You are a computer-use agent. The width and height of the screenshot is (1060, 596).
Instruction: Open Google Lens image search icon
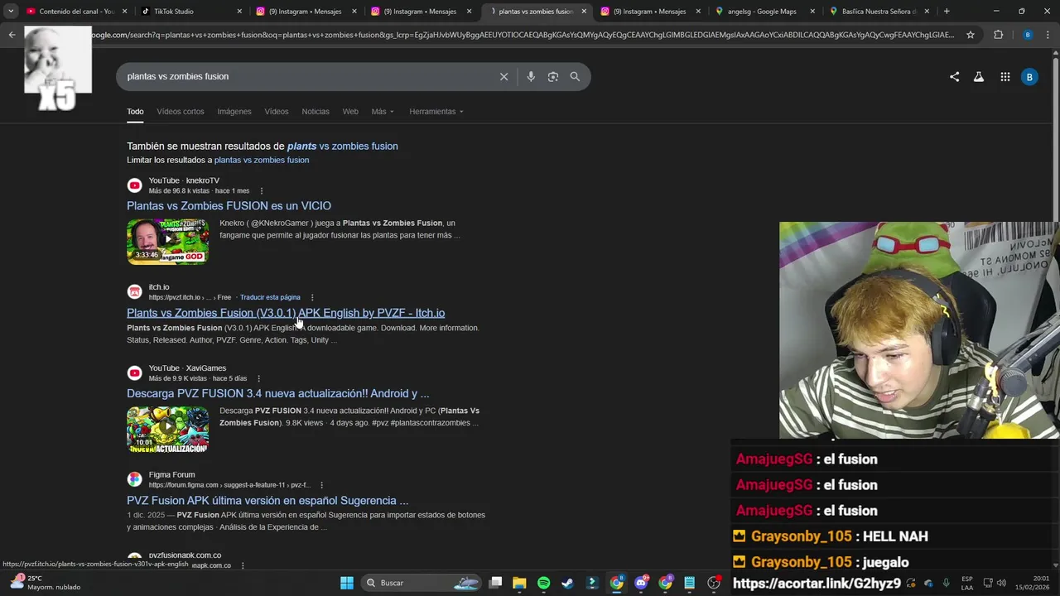552,76
